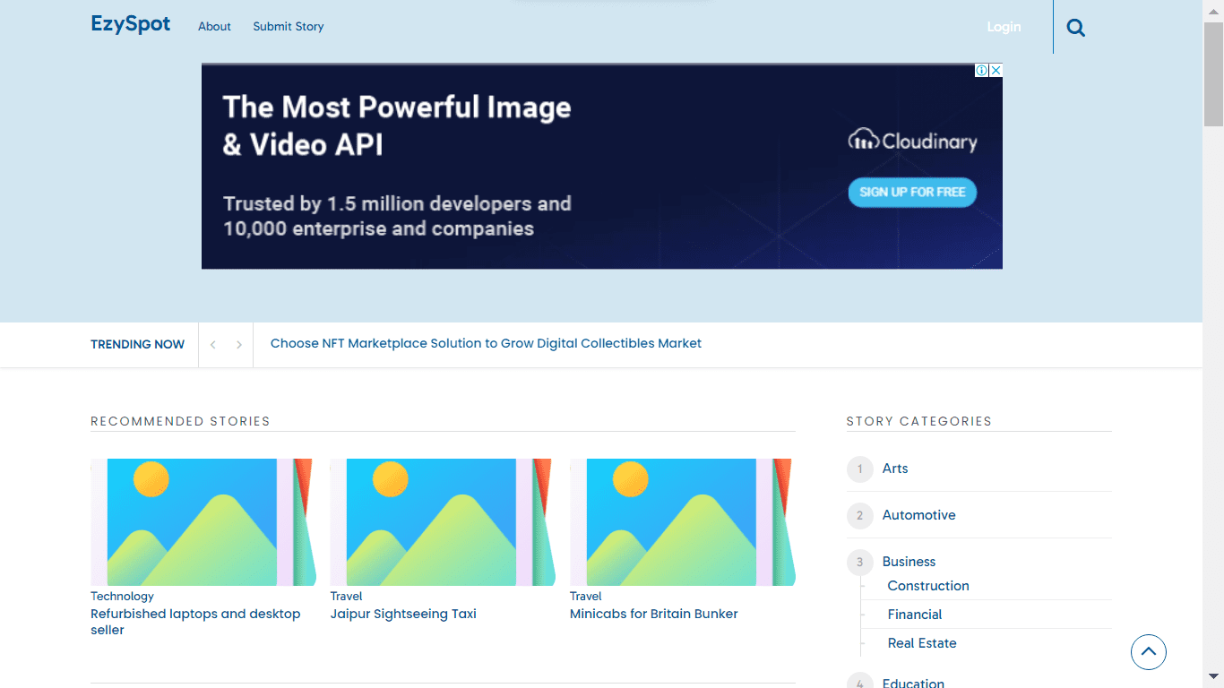Select the Automotive category
1224x688 pixels.
(918, 515)
